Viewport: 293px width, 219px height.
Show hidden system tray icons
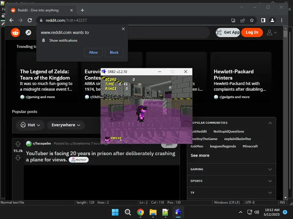241,212
